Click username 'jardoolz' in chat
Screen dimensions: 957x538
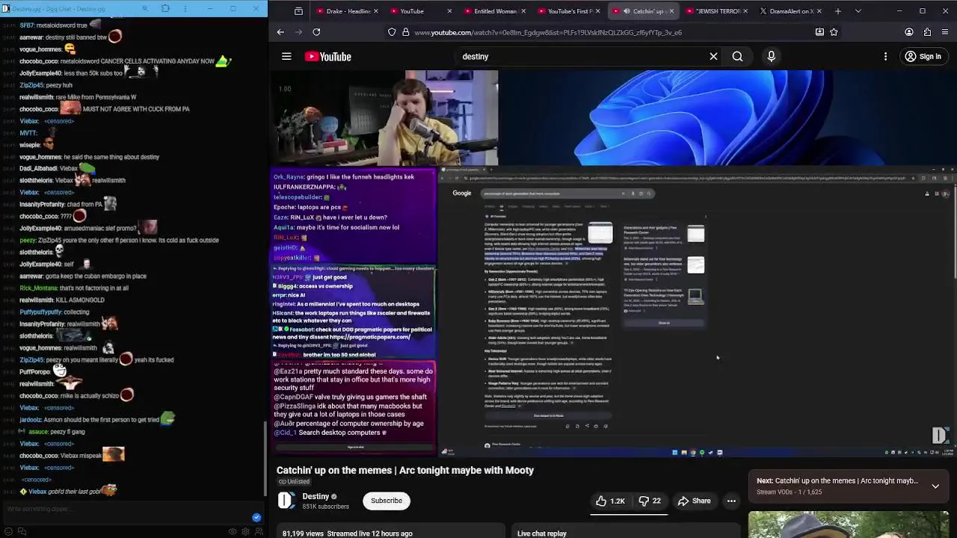31,420
